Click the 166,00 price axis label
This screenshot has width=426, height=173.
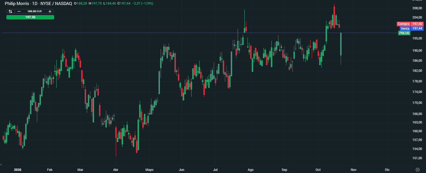[417, 114]
